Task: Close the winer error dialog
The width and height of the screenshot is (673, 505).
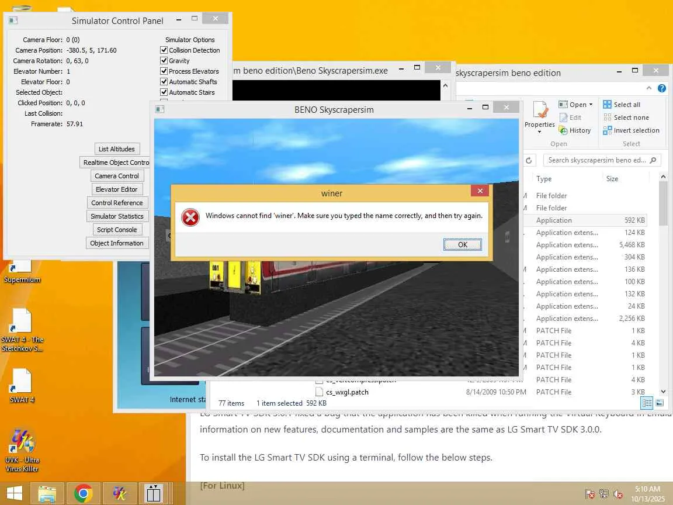Action: (x=480, y=191)
